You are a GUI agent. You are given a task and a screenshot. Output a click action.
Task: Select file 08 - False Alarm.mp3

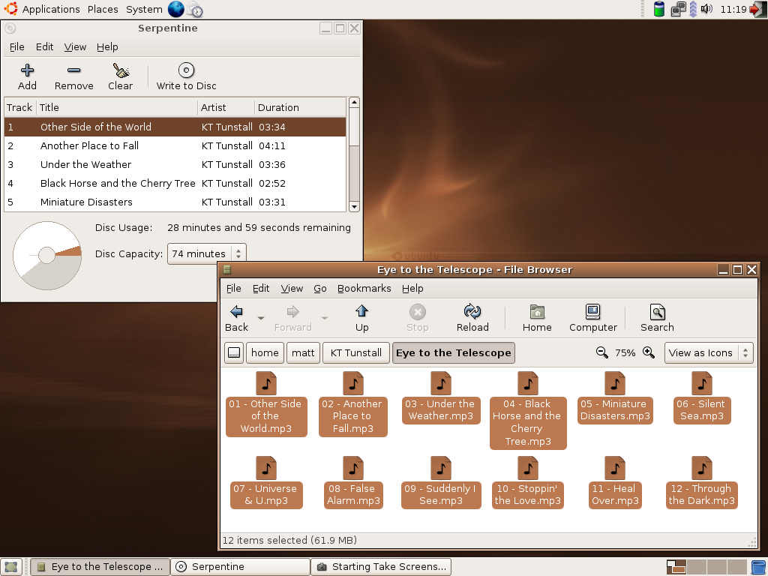point(352,482)
